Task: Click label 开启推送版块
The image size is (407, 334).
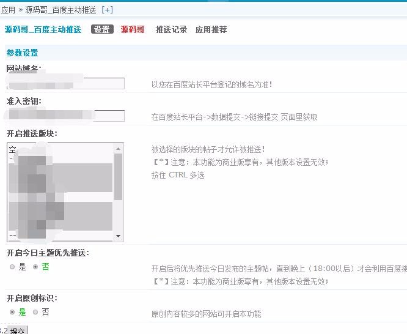Action: 32,133
